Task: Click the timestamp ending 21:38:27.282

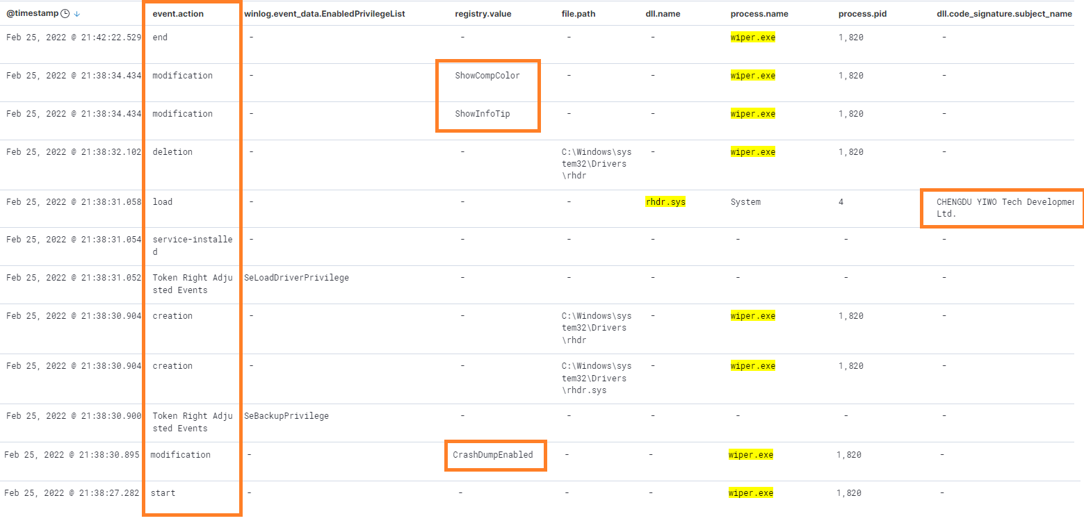Action: tap(72, 493)
